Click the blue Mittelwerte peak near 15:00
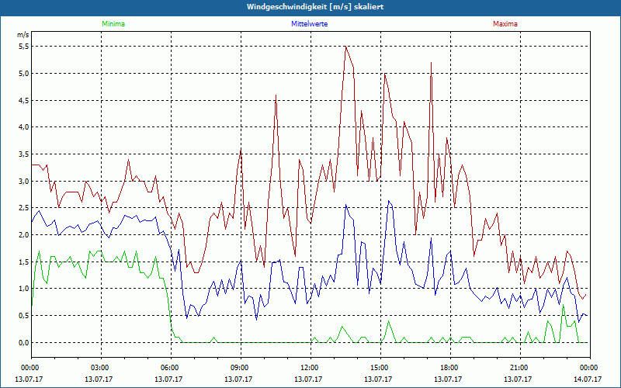Screen dimensions: 621x388 click(389, 201)
